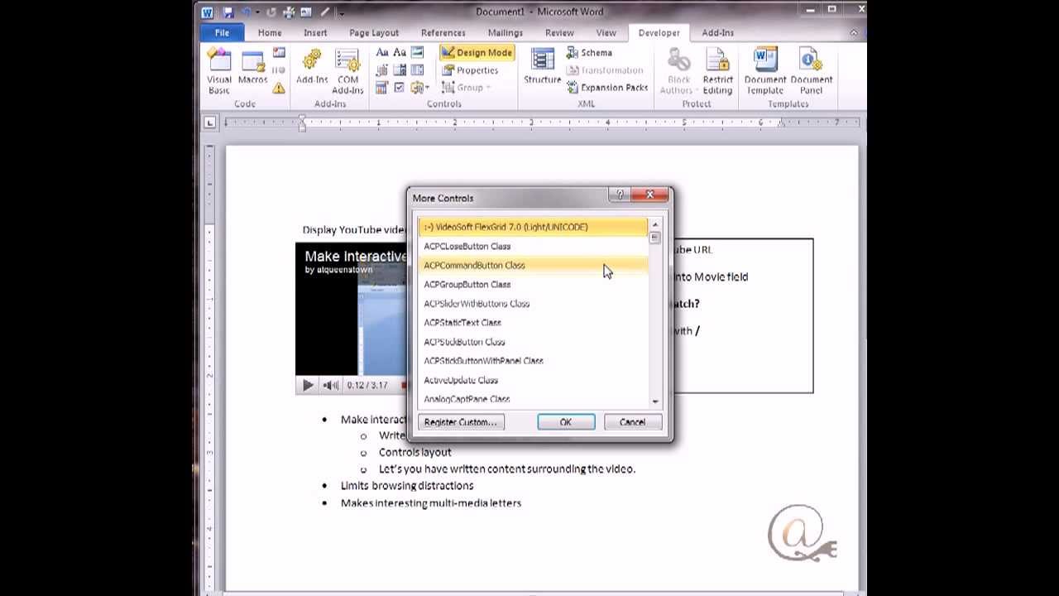Select ACPGroupButton Class in list
This screenshot has height=596, width=1059.
click(533, 284)
